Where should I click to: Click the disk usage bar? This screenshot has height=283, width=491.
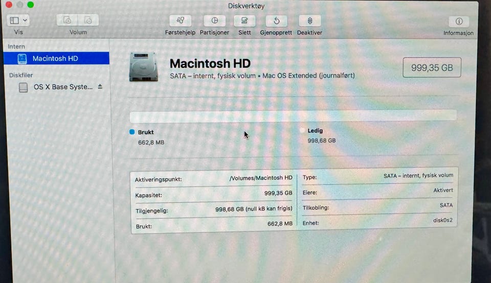coord(293,115)
